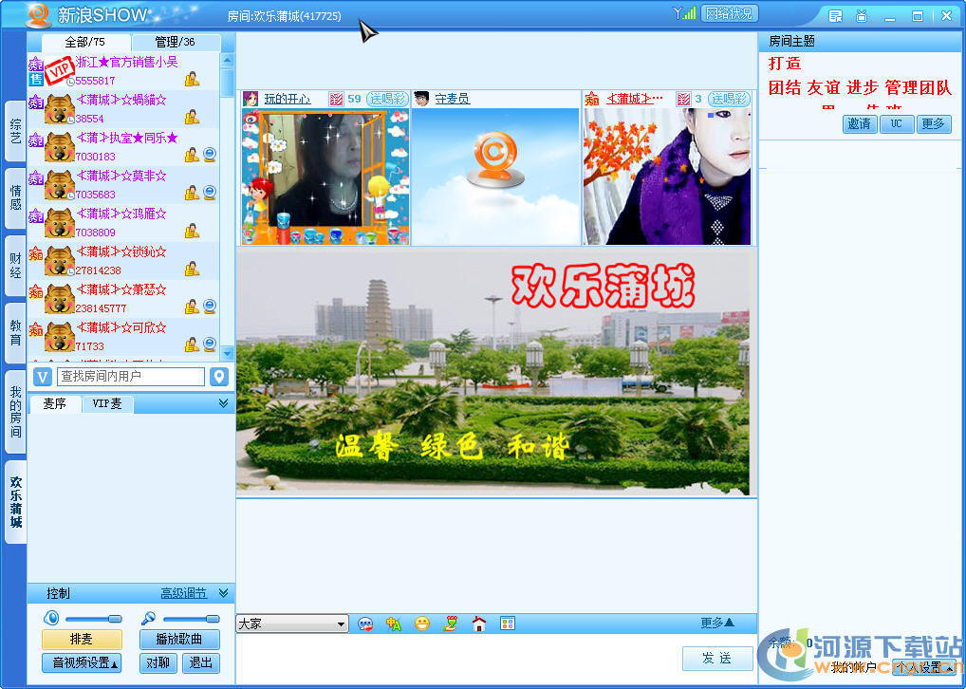Click the 发送 send button
966x689 pixels.
pyautogui.click(x=717, y=659)
